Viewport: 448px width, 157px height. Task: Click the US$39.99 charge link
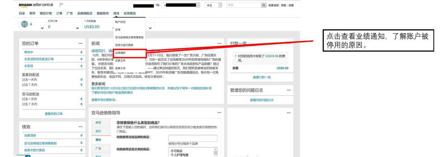pyautogui.click(x=272, y=56)
